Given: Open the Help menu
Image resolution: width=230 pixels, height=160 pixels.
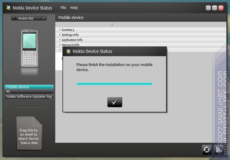Looking at the screenshot, I should tap(74, 8).
